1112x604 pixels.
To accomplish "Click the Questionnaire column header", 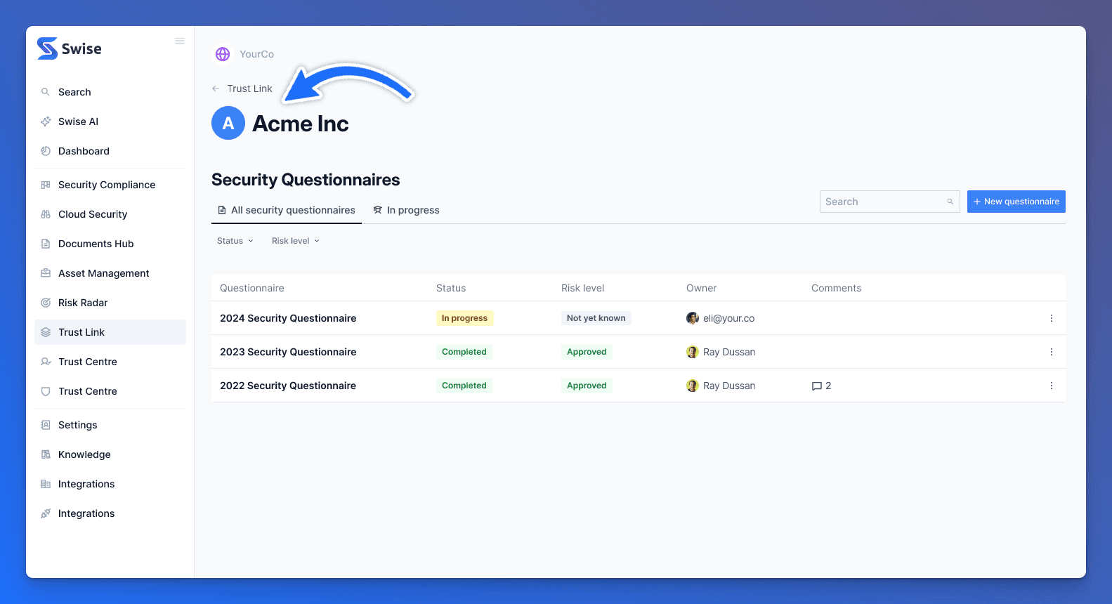I will pyautogui.click(x=252, y=288).
